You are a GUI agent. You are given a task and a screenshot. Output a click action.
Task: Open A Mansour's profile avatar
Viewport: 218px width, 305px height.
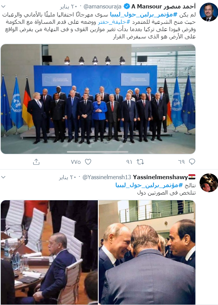coord(209,12)
